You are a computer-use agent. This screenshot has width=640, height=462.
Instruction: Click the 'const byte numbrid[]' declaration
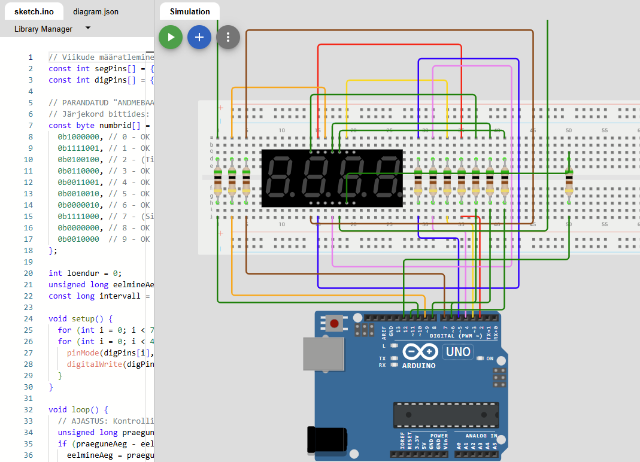[x=99, y=125]
